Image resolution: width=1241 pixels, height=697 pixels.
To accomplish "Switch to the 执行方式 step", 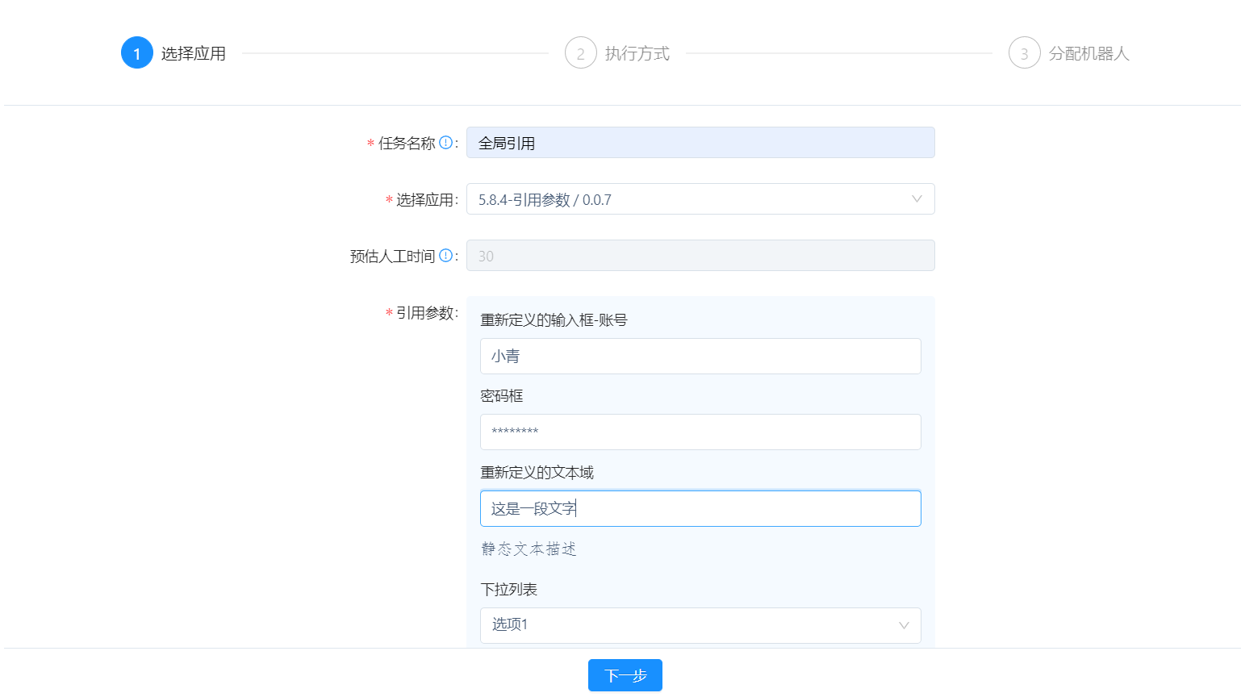I will click(637, 53).
